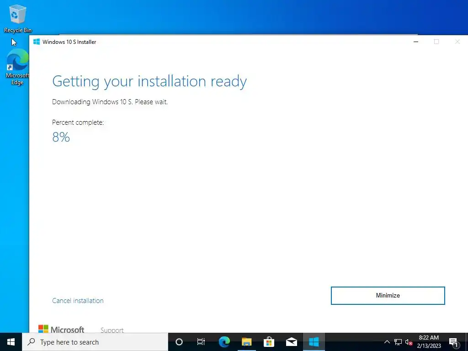This screenshot has width=468, height=351.
Task: Click the 8% progress value
Action: tap(61, 137)
